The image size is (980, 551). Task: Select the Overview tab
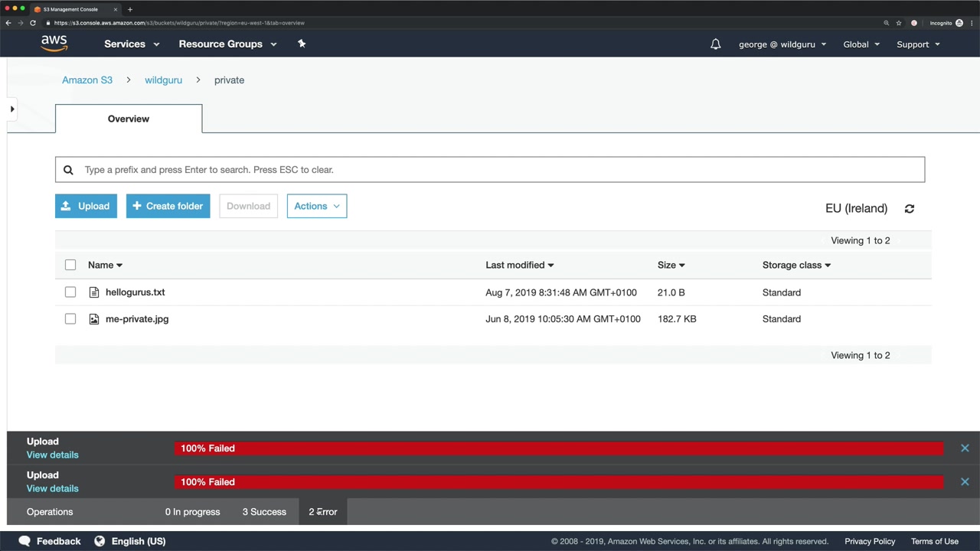pyautogui.click(x=129, y=119)
